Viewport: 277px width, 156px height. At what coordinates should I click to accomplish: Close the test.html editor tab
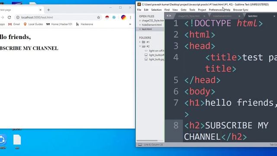[x=274, y=16]
